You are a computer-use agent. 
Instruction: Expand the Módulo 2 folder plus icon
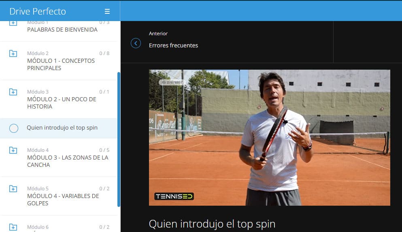(13, 53)
